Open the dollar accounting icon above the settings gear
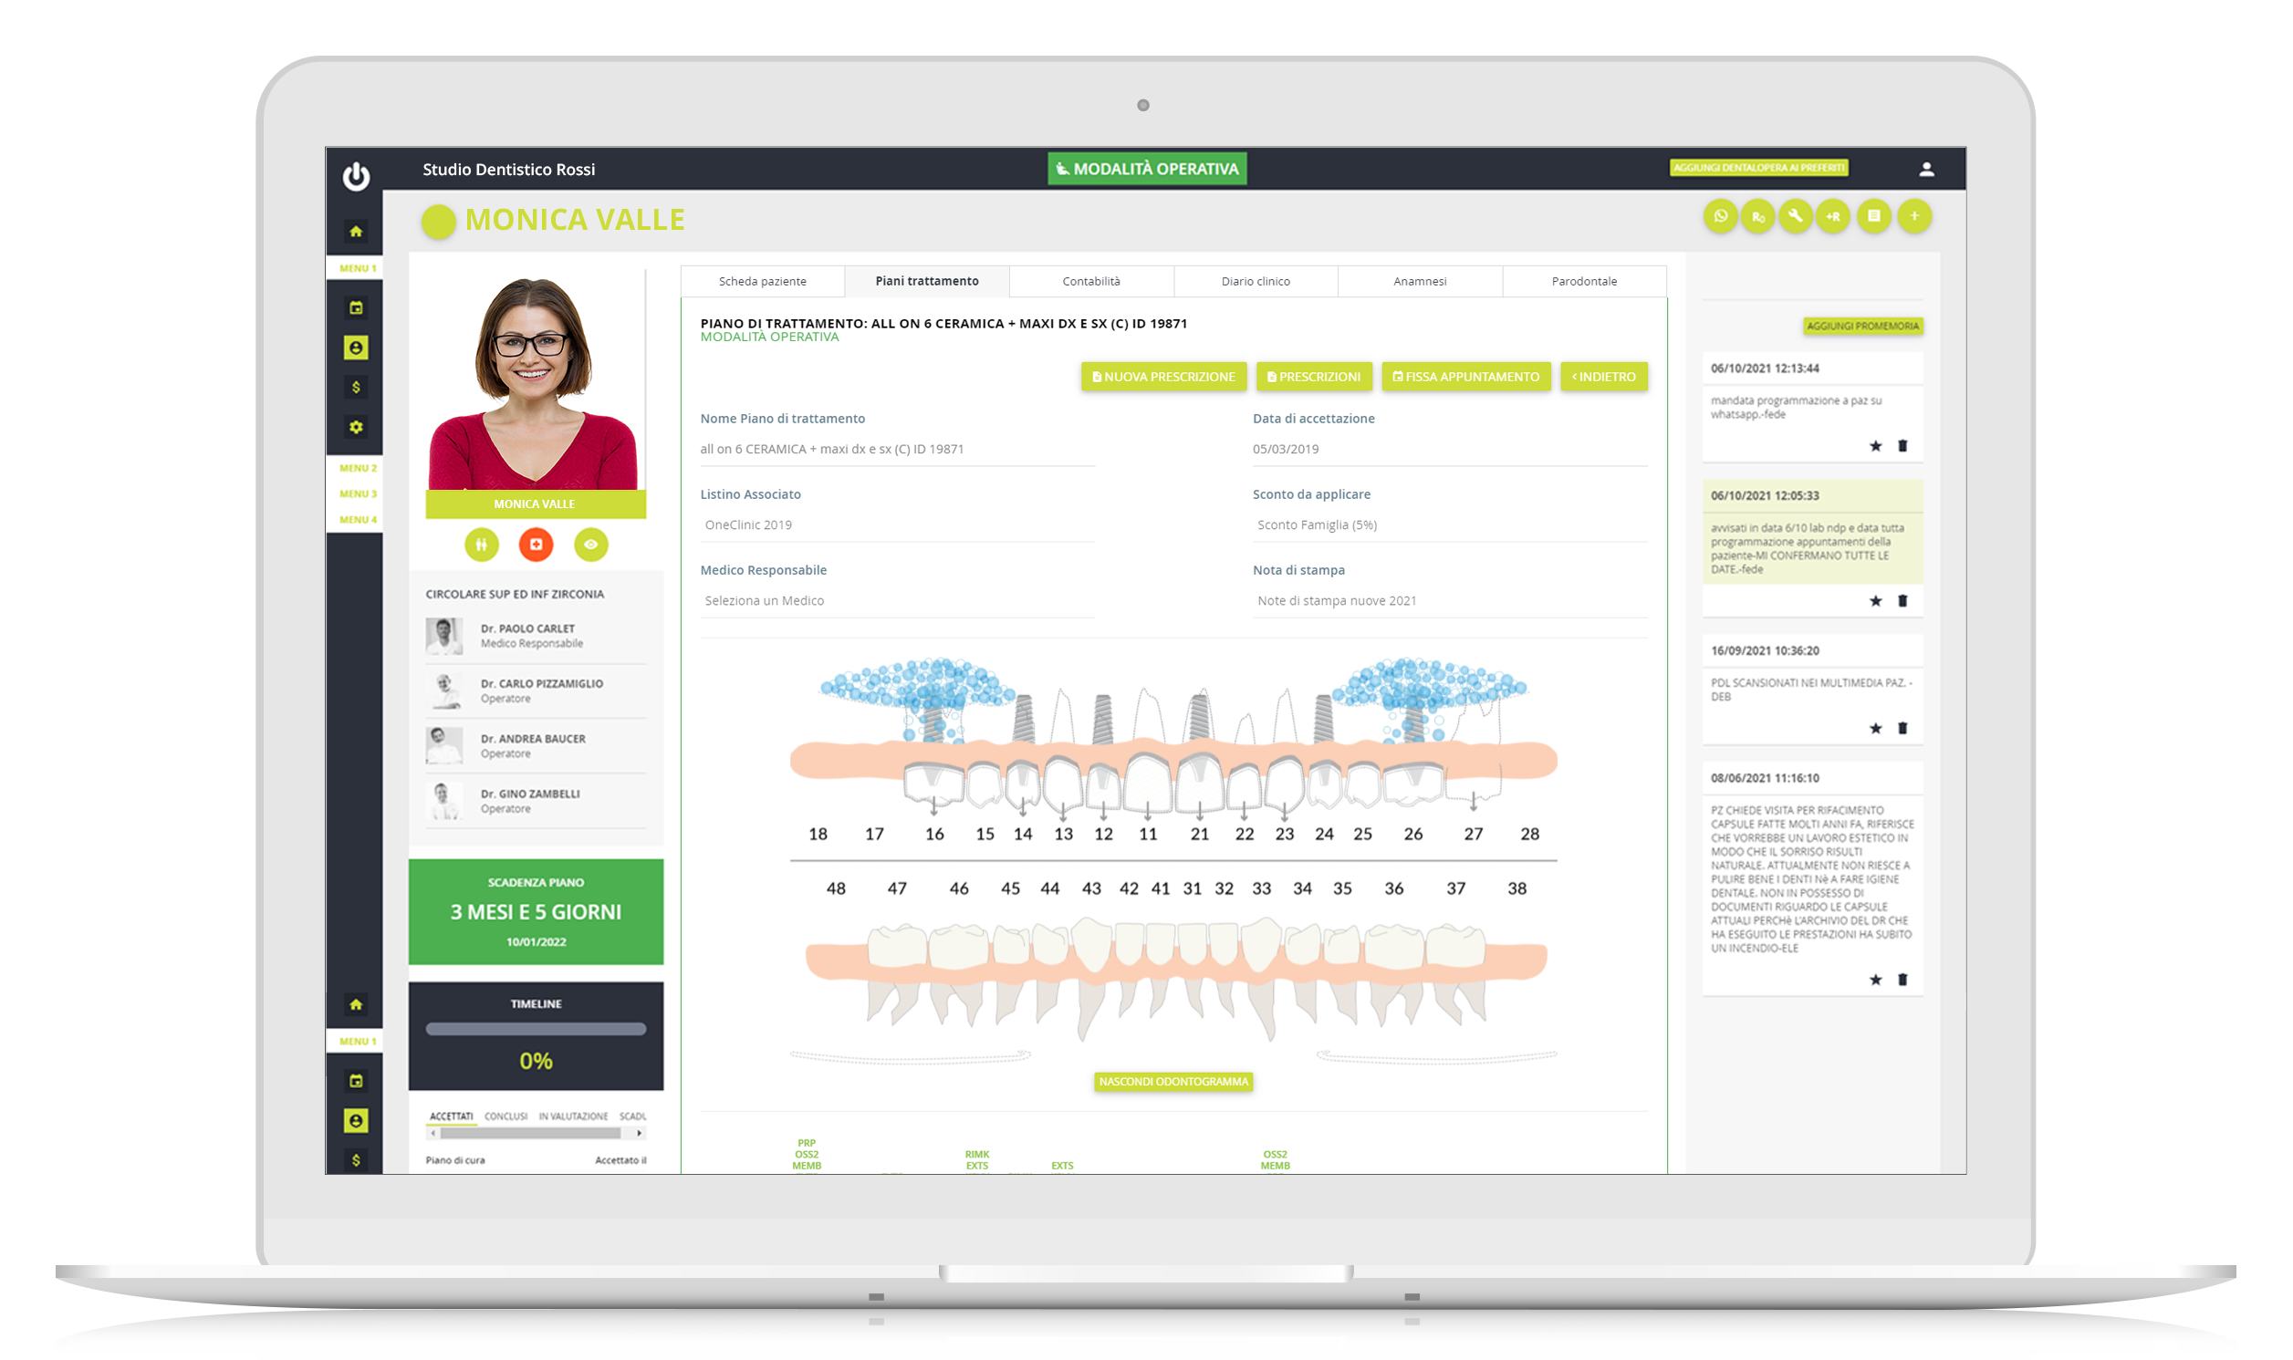 (x=356, y=388)
